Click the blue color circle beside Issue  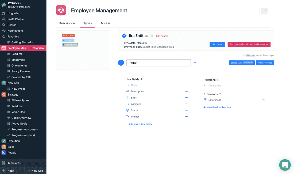click(121, 63)
